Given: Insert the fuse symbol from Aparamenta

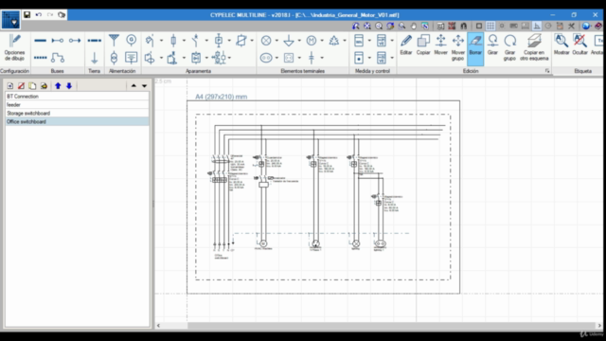Looking at the screenshot, I should (x=173, y=40).
